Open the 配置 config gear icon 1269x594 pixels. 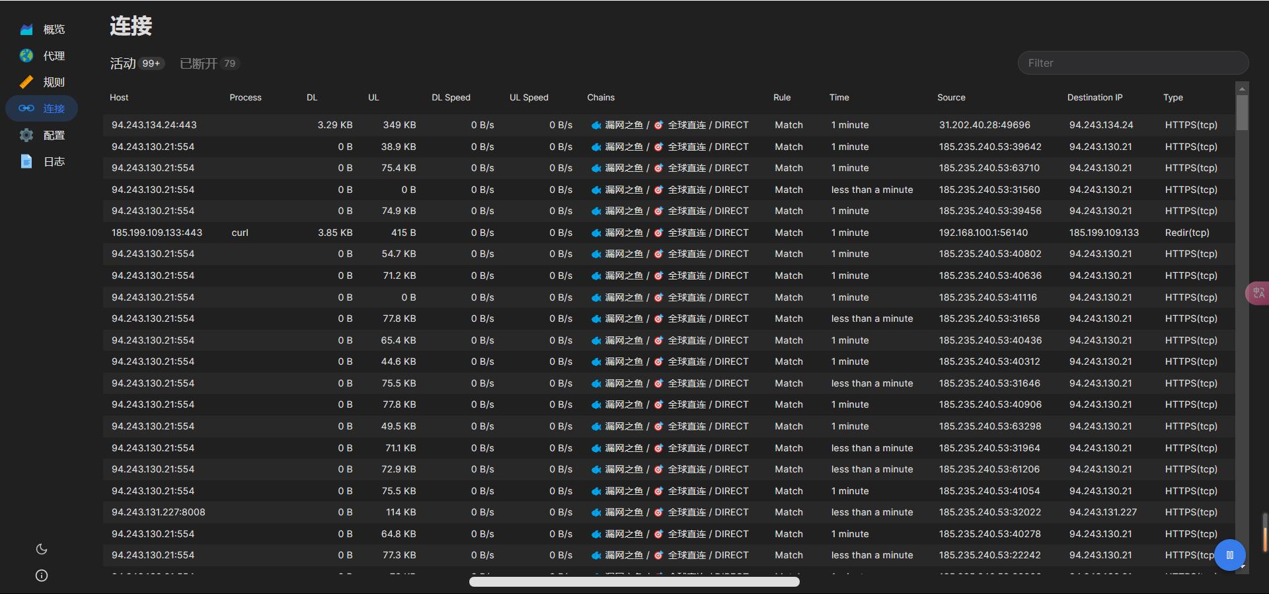26,135
